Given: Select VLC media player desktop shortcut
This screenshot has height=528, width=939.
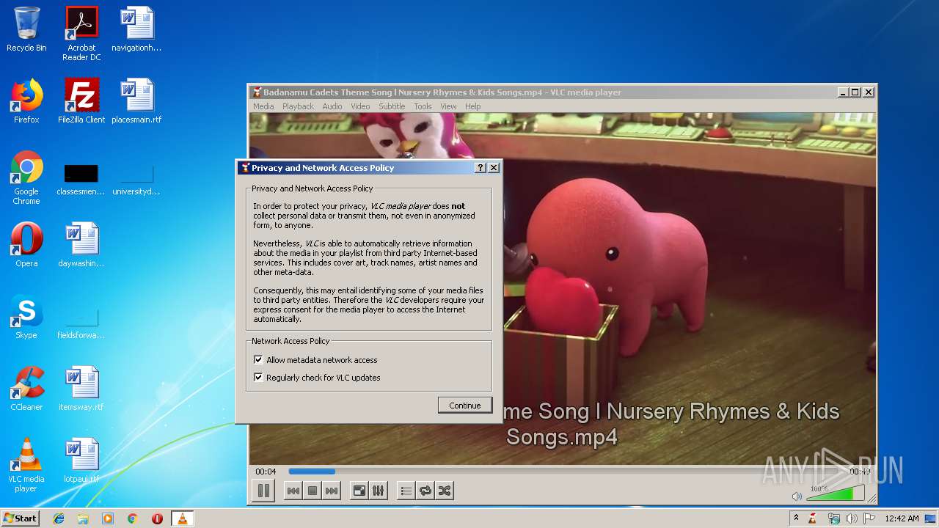Looking at the screenshot, I should click(x=26, y=465).
